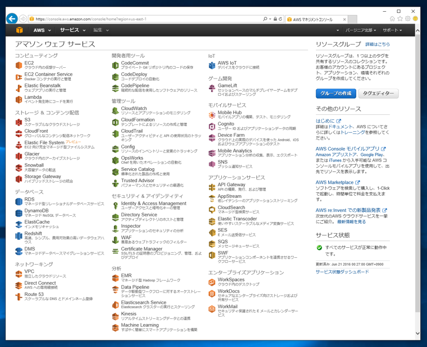The image size is (427, 347).
Task: Switch to the AWS マネジメントコンソール tab
Action: 312,20
